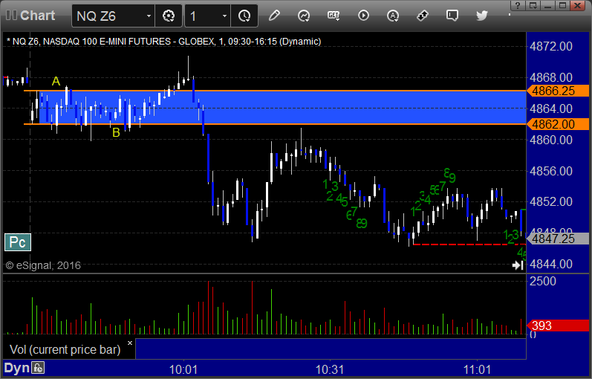Viewport: 592px width, 379px height.
Task: Click the 4866.25 orange price label
Action: 558,91
